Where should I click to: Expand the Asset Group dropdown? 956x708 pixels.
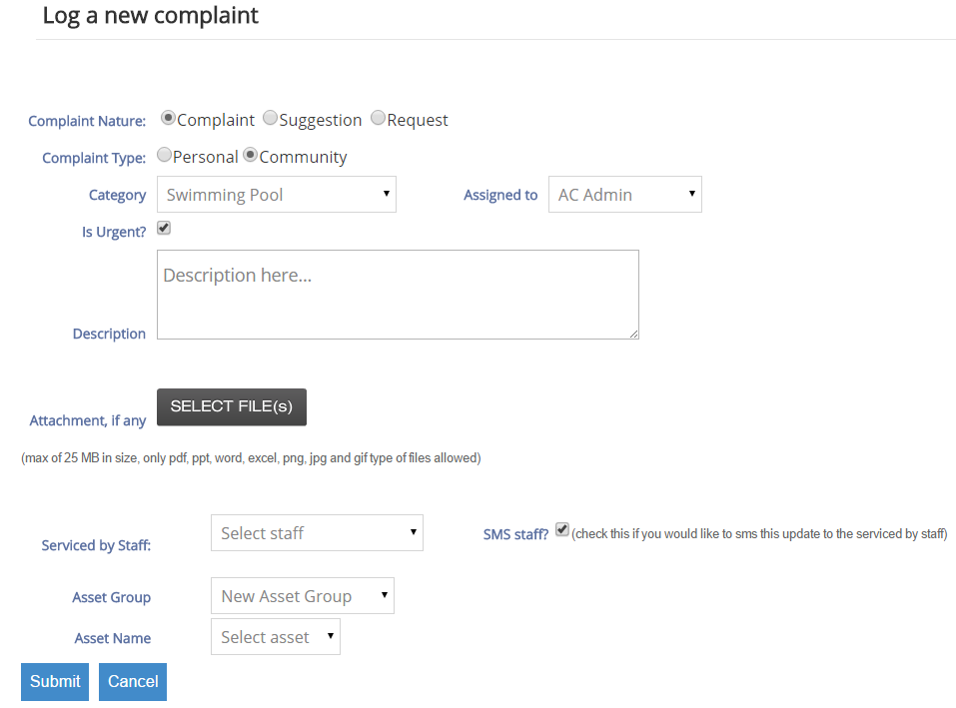302,595
